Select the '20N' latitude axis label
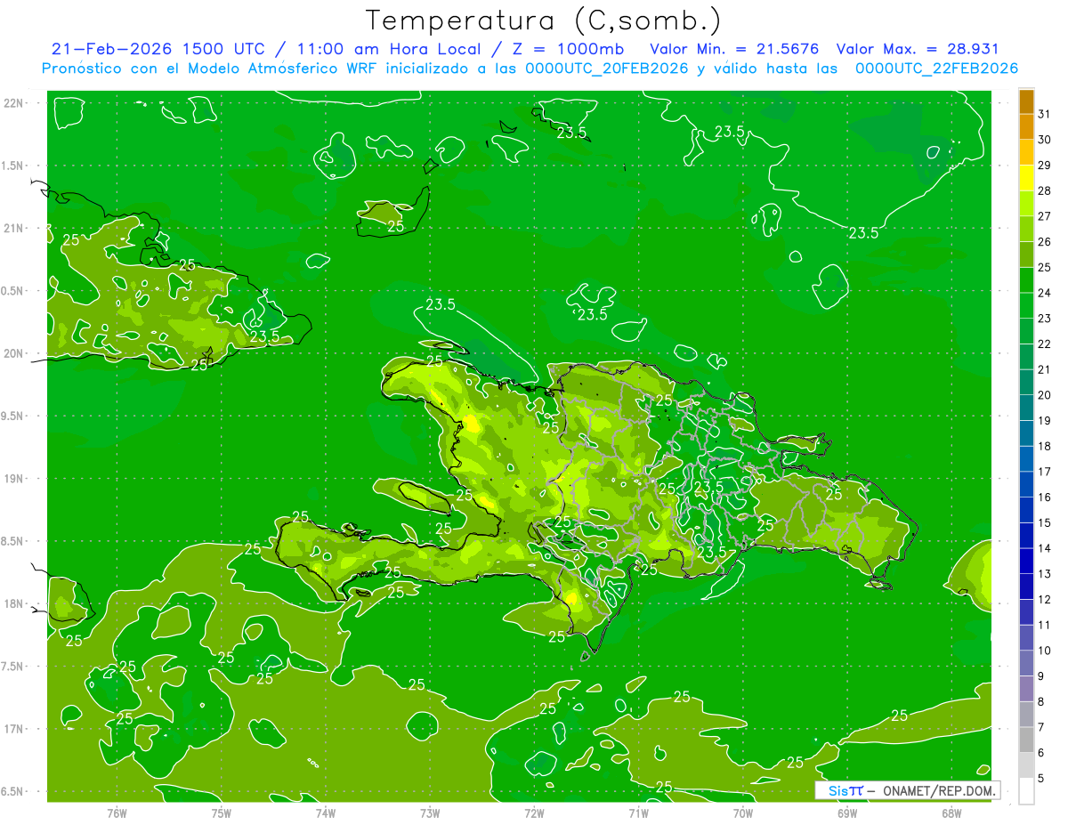1068x825 pixels. pos(12,353)
